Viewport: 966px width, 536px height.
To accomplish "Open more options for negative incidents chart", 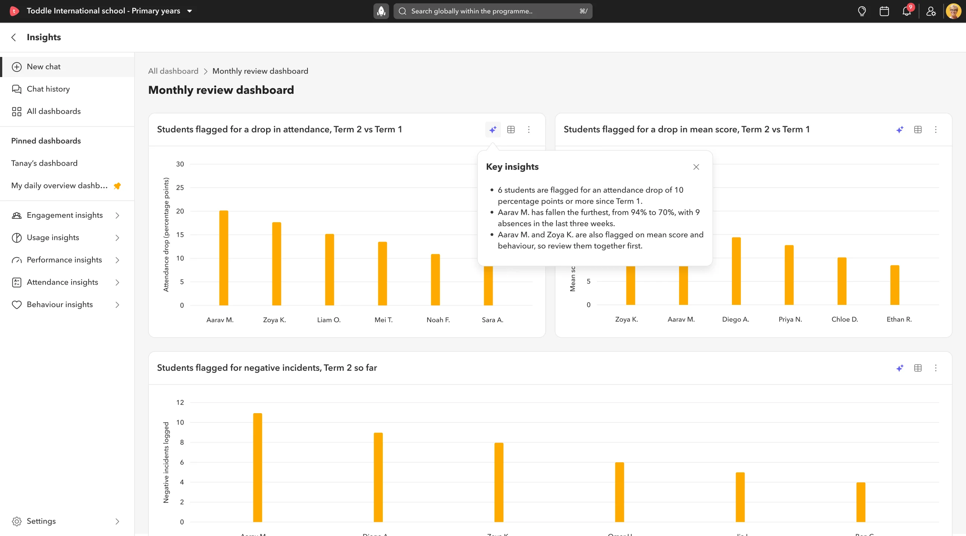I will pos(935,368).
